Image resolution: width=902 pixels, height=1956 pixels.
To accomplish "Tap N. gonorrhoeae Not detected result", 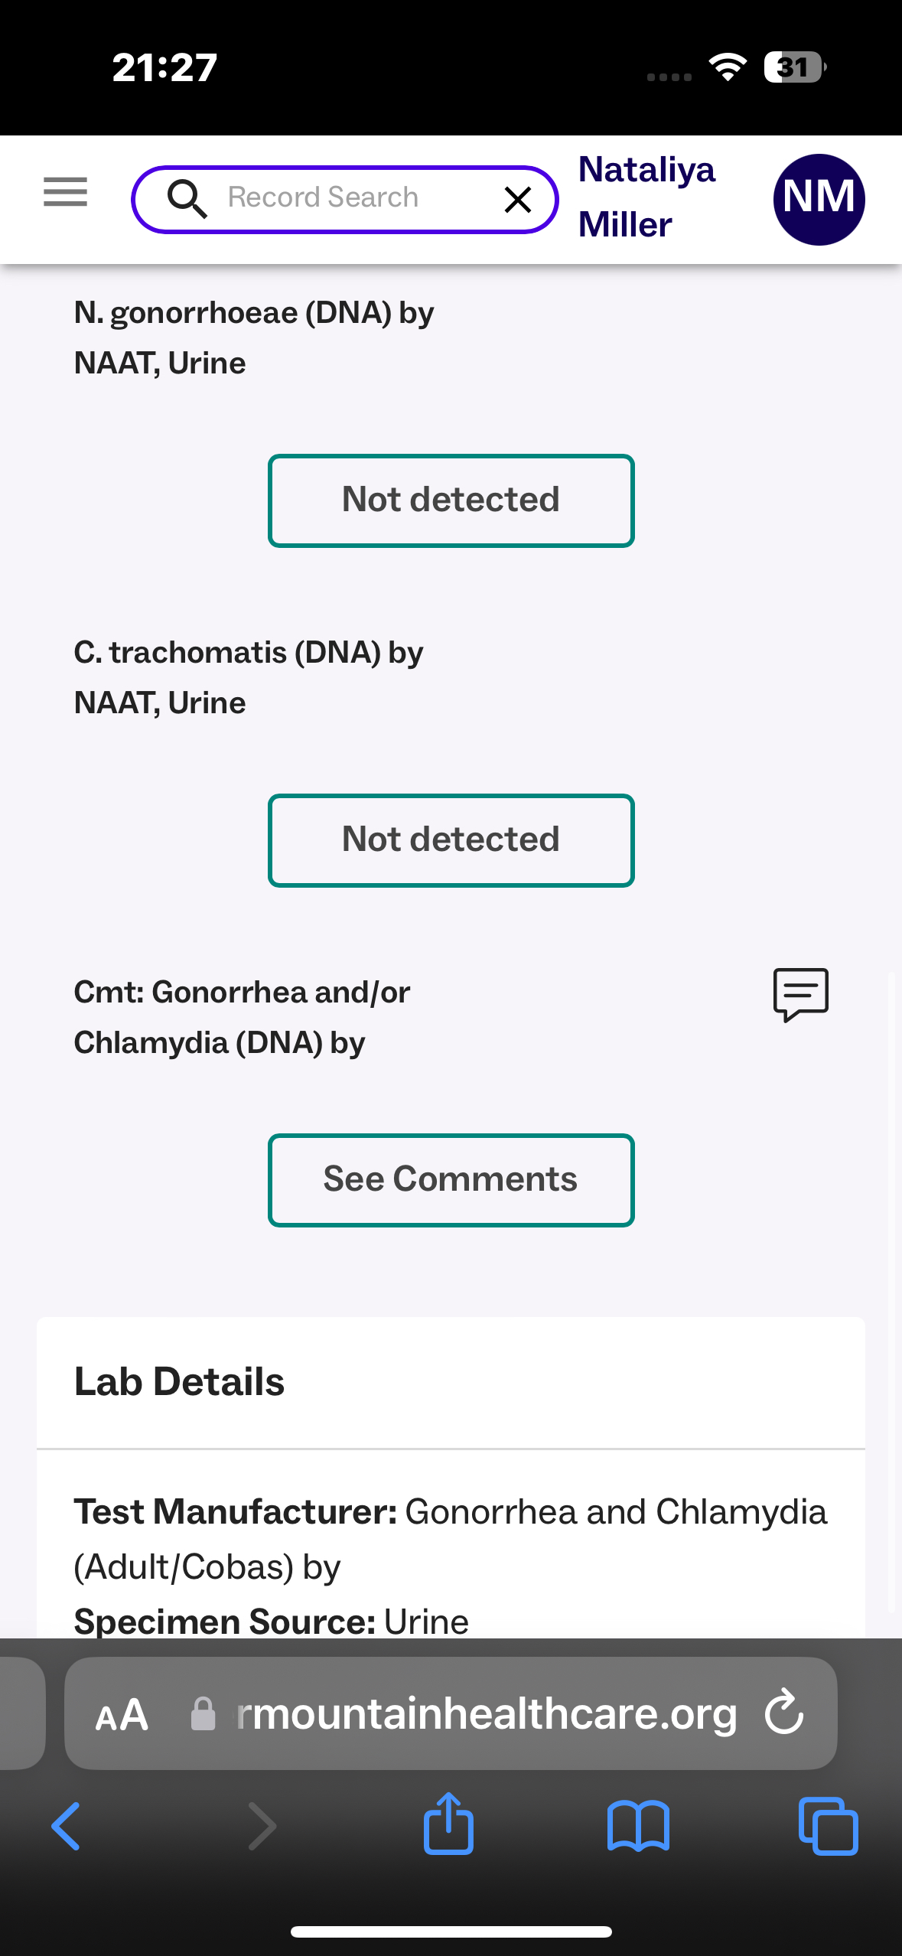I will pos(451,500).
